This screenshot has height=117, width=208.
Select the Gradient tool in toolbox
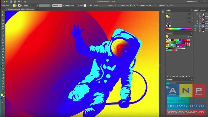[x=3, y=66]
